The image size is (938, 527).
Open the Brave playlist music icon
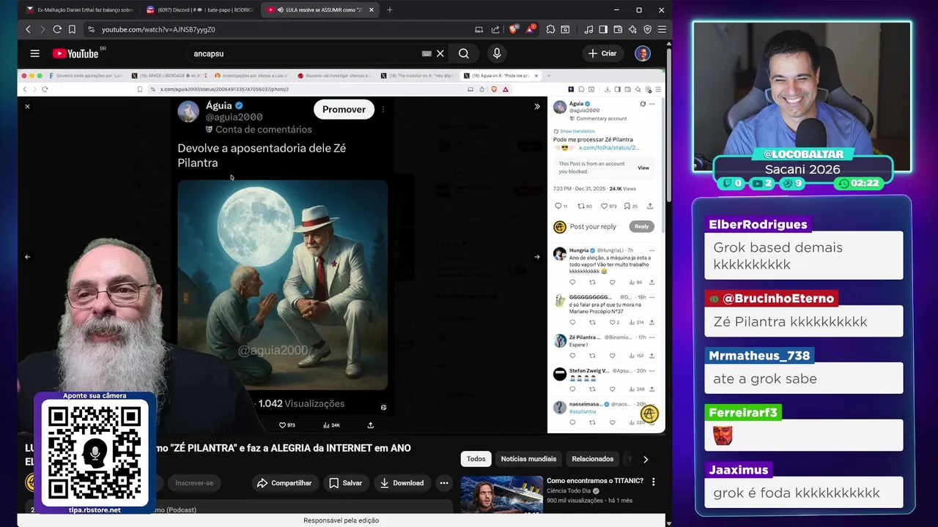point(588,29)
